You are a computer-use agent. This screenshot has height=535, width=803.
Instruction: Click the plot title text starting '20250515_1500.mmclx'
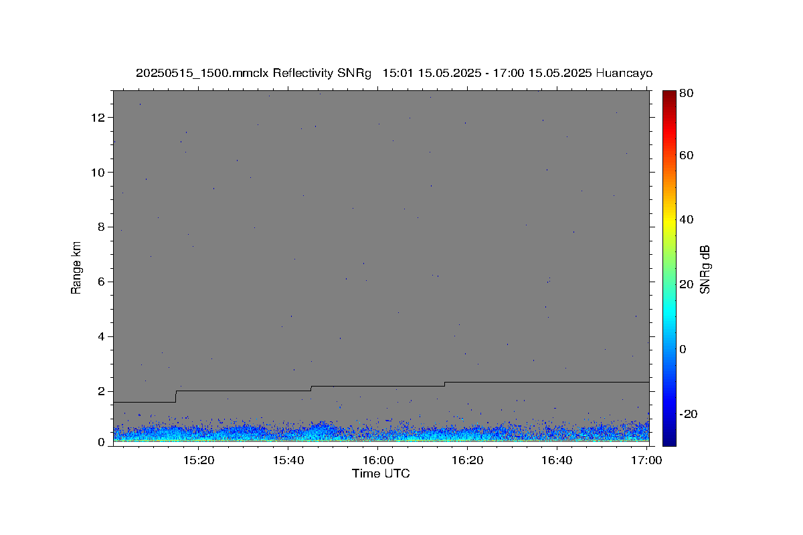tap(394, 74)
